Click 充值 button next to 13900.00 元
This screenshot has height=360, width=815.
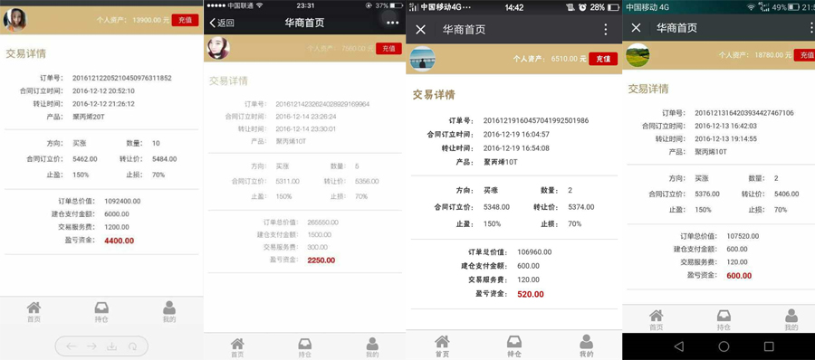click(x=185, y=20)
